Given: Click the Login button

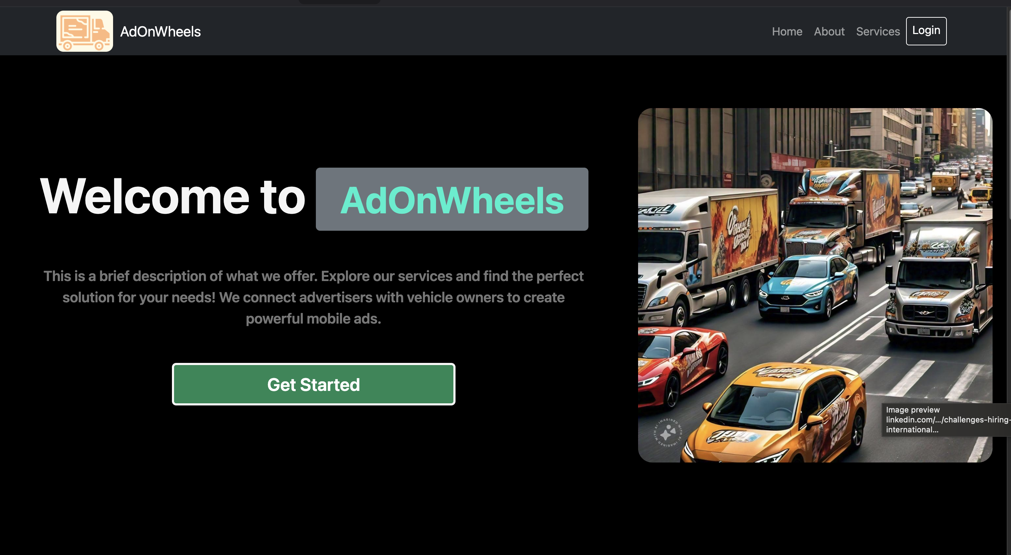Looking at the screenshot, I should (x=926, y=30).
